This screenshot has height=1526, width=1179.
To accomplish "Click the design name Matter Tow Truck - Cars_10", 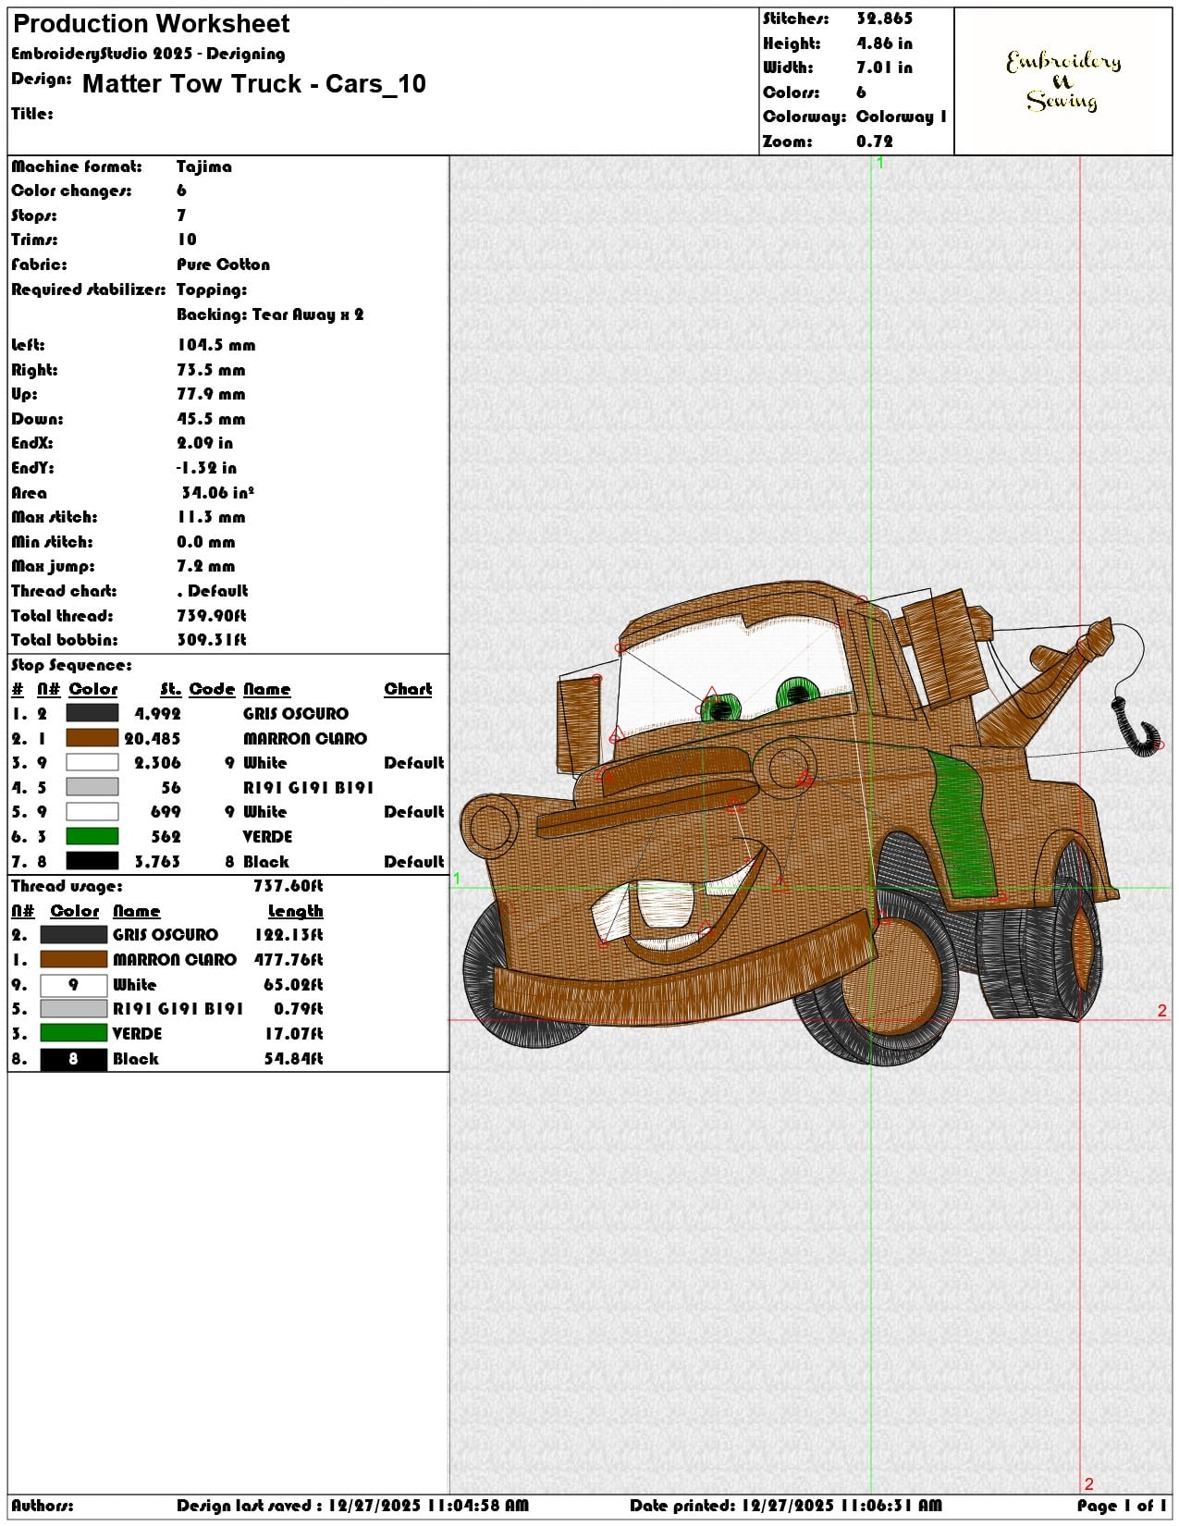I will pos(254,84).
